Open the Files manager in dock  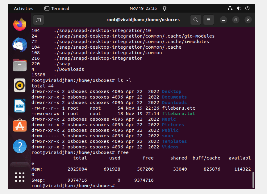[x=20, y=65]
